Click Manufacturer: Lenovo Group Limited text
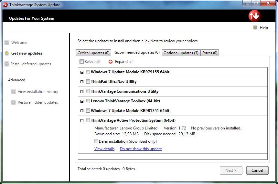The image size is (278, 184). click(x=126, y=128)
